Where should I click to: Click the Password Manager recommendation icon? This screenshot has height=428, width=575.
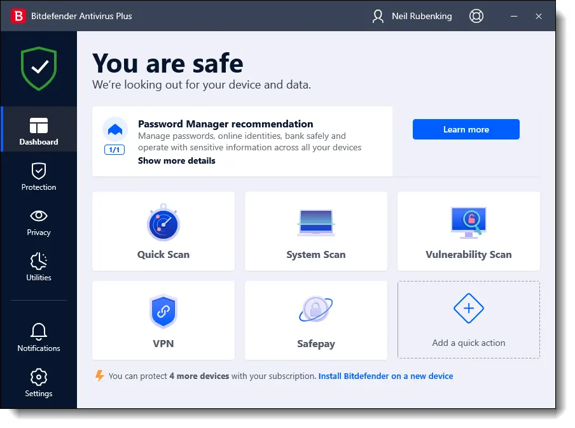(x=115, y=130)
